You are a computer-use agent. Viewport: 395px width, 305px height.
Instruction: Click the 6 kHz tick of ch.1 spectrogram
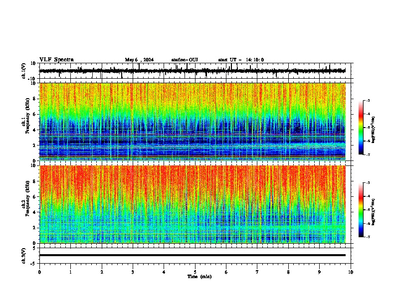[34, 114]
